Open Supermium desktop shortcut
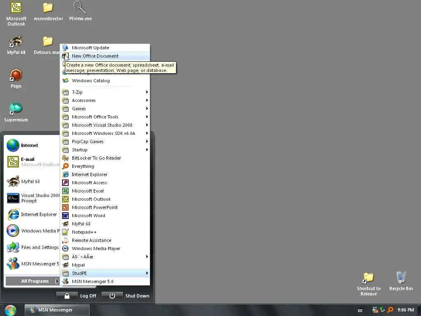The width and height of the screenshot is (421, 316). (16, 112)
